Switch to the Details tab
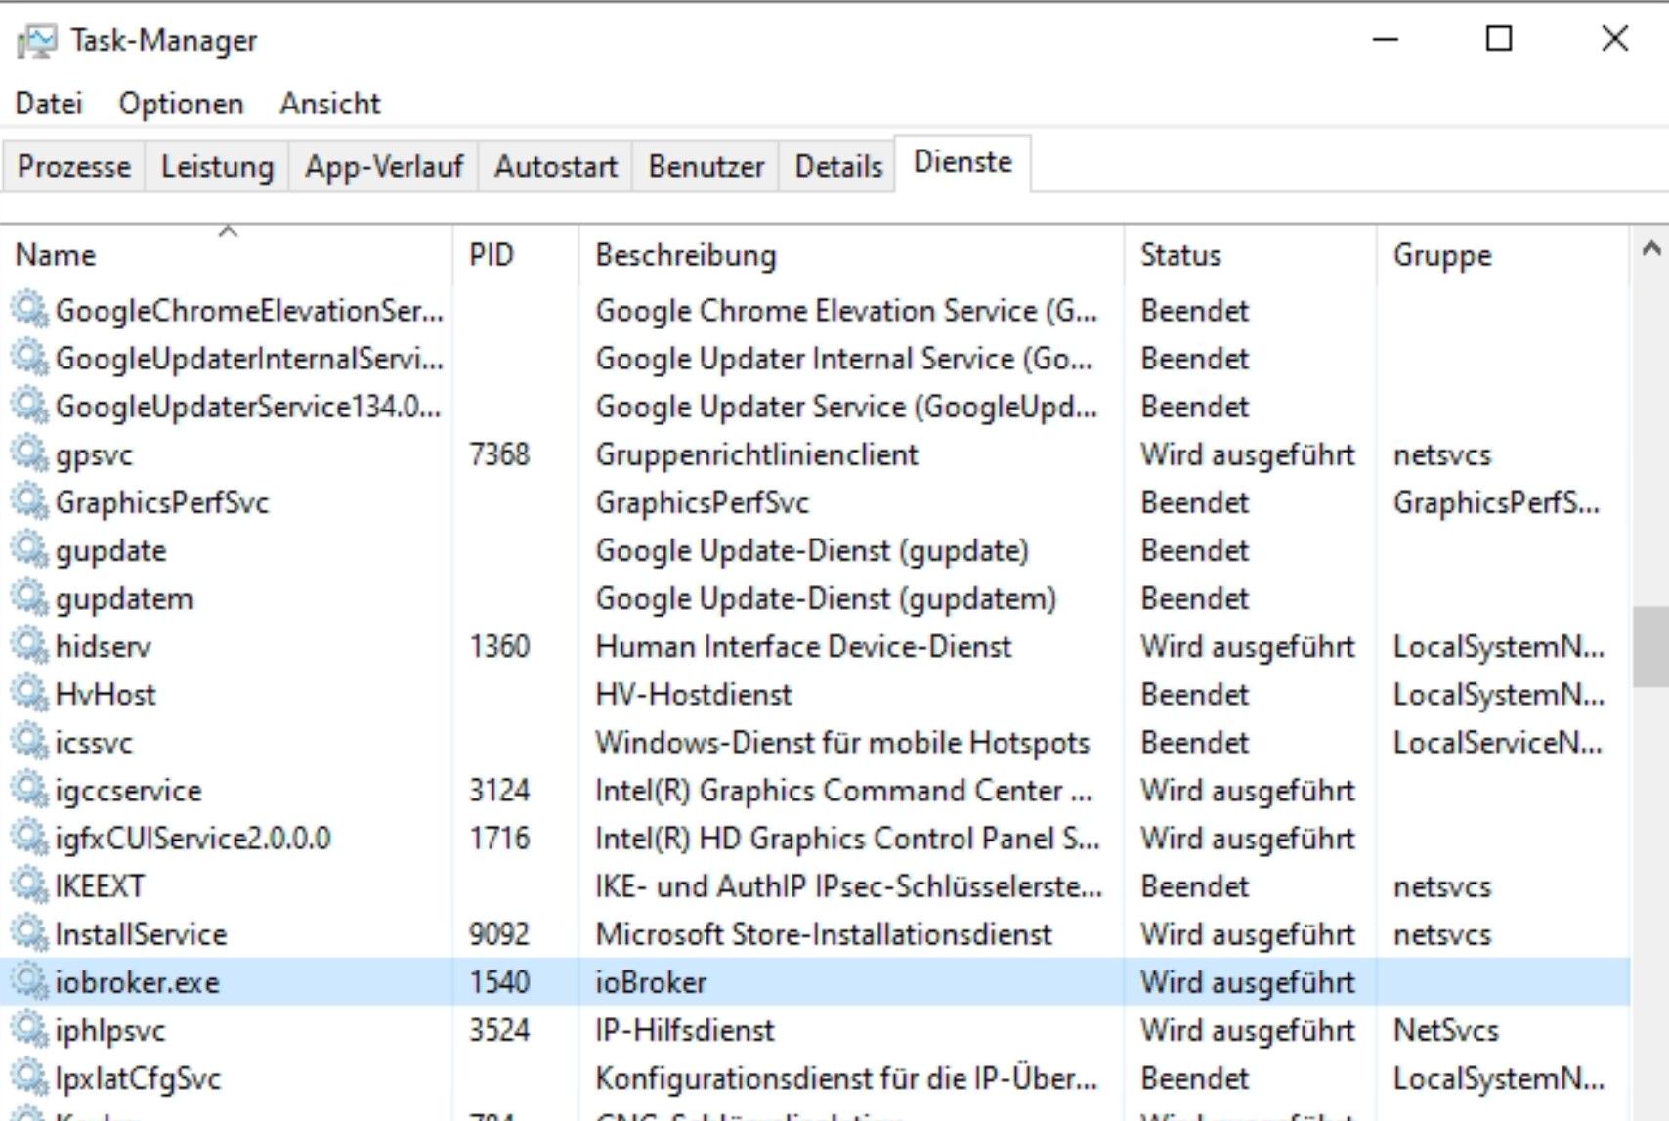The image size is (1669, 1121). [x=837, y=166]
